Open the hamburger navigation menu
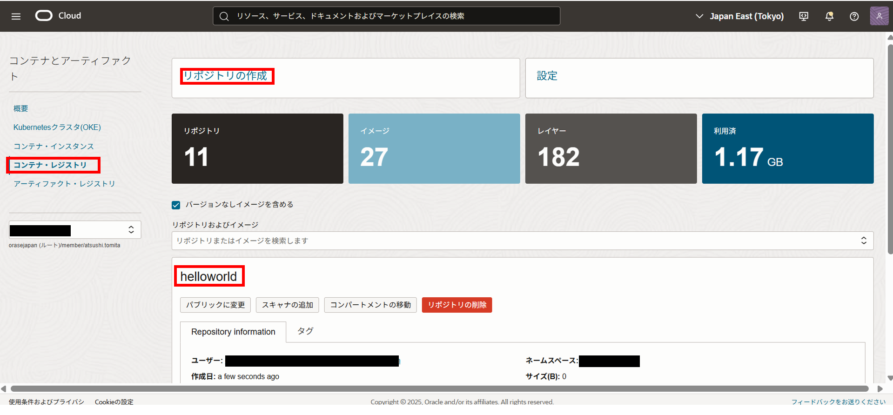Screen dimensions: 893x415 16,16
